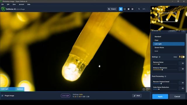The image size is (187, 105).
Task: Select the comparison grid view icon
Action: [132, 9]
